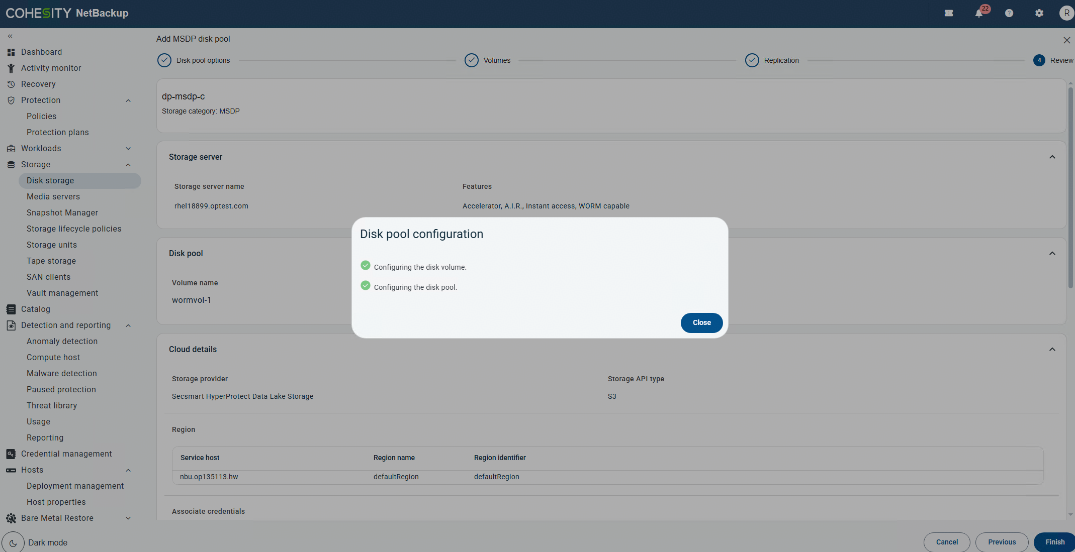Click the Finish button
This screenshot has width=1075, height=552.
[x=1055, y=542]
